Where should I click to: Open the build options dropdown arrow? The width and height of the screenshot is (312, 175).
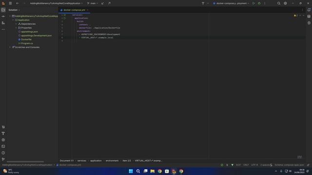click(x=208, y=3)
